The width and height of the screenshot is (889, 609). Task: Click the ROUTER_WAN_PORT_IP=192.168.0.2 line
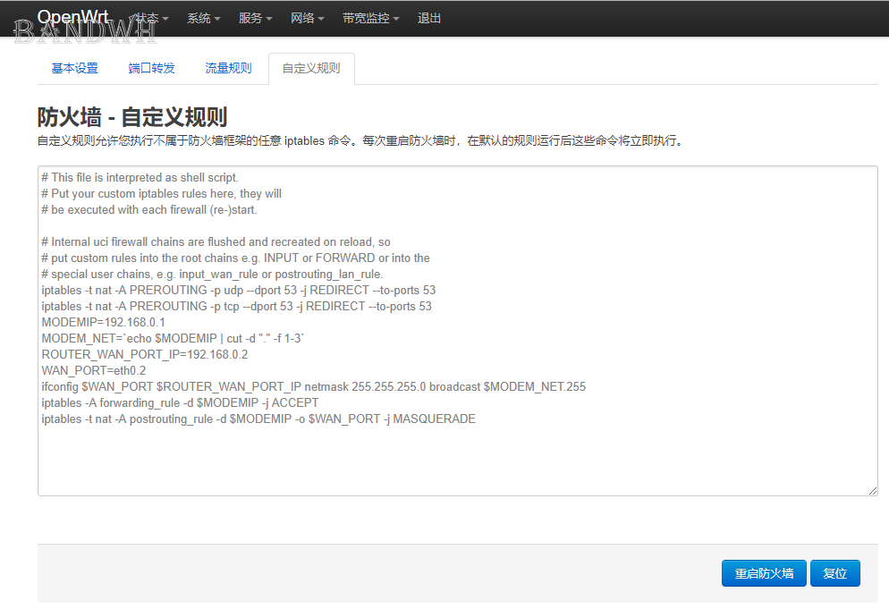145,354
